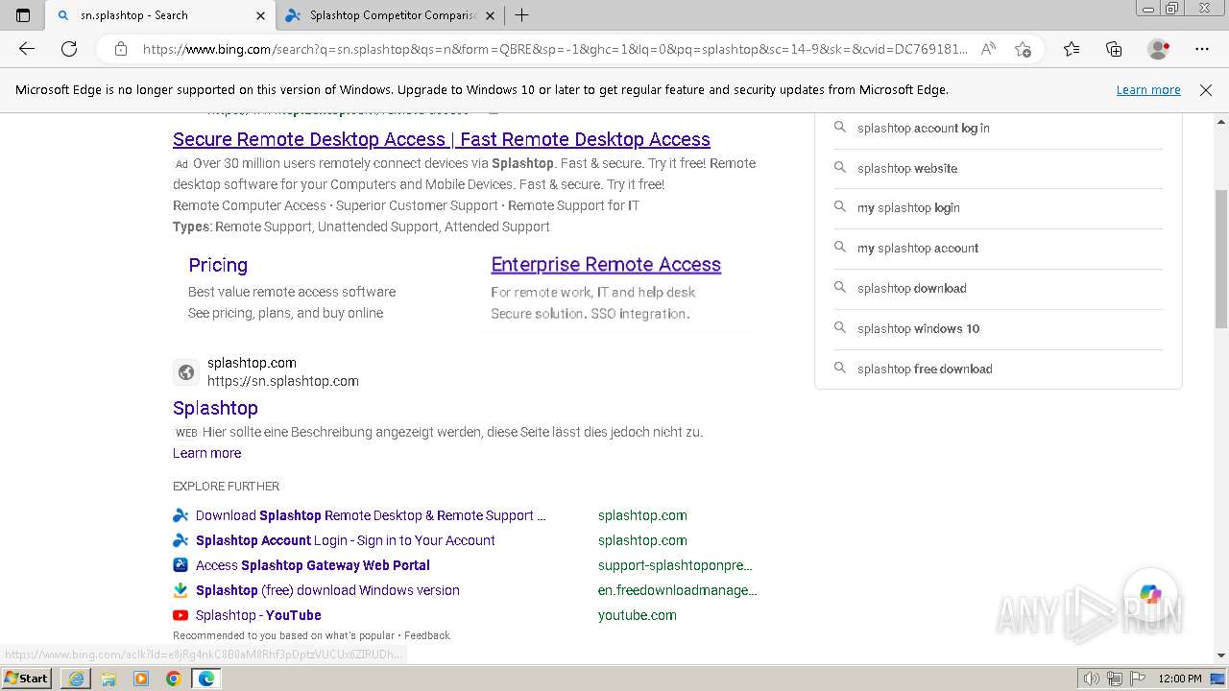Viewport: 1229px width, 691px height.
Task: Open Access Splashtop Gateway Web Portal link
Action: click(x=313, y=565)
